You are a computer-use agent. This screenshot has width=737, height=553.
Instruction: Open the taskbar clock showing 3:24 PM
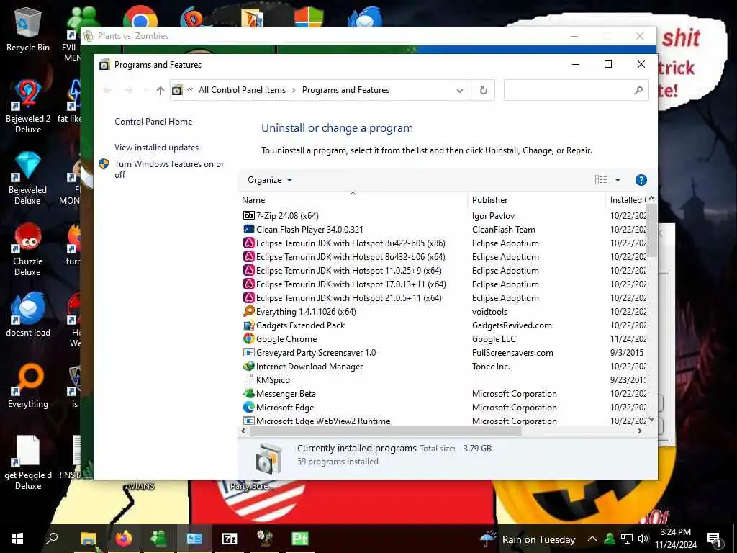coord(676,539)
